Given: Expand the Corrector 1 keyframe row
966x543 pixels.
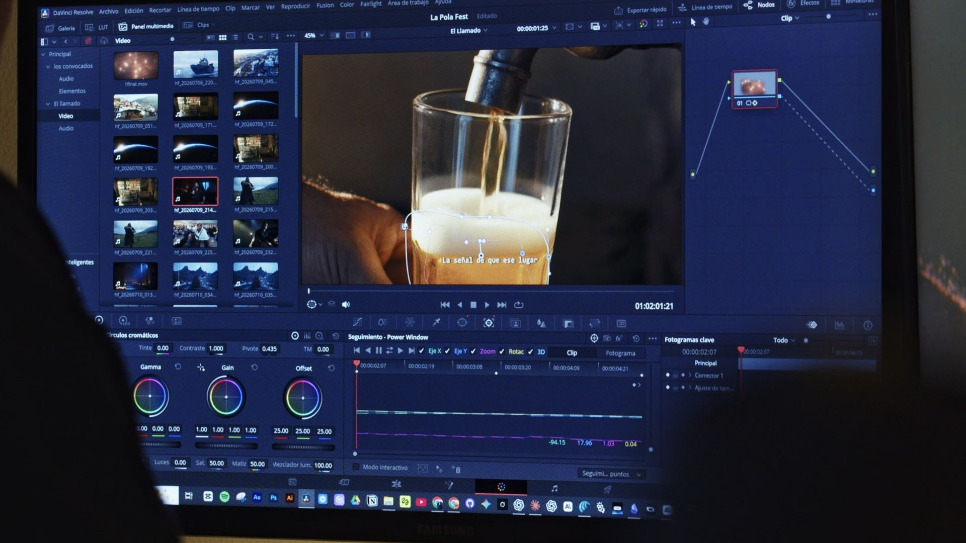Looking at the screenshot, I should 690,375.
